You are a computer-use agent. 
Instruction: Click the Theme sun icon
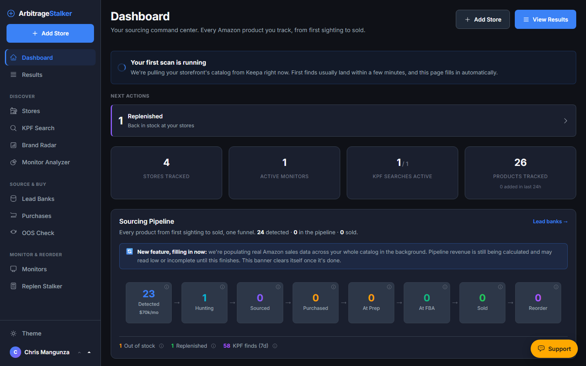point(13,333)
